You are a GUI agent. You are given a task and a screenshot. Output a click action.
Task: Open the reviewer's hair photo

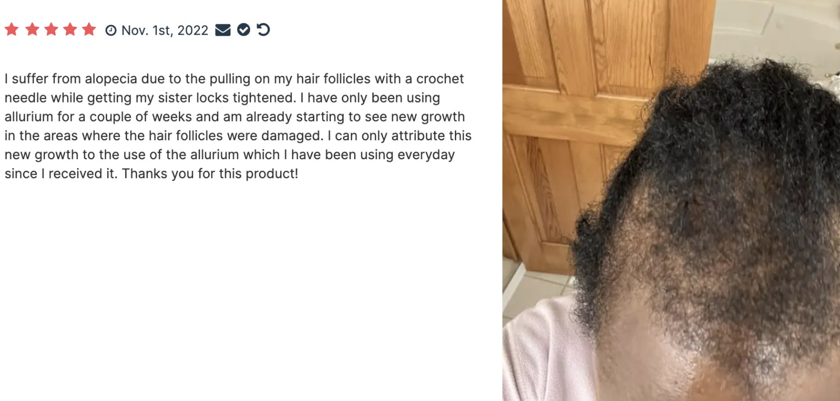671,200
